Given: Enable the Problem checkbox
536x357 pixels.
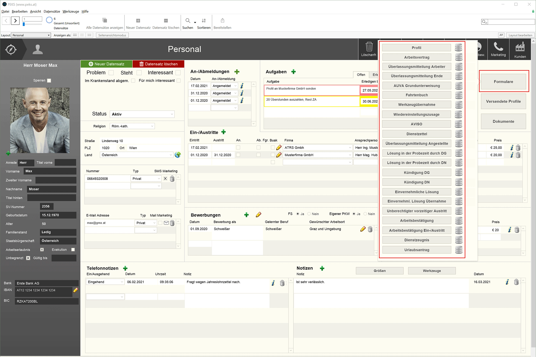Looking at the screenshot, I should coord(111,73).
